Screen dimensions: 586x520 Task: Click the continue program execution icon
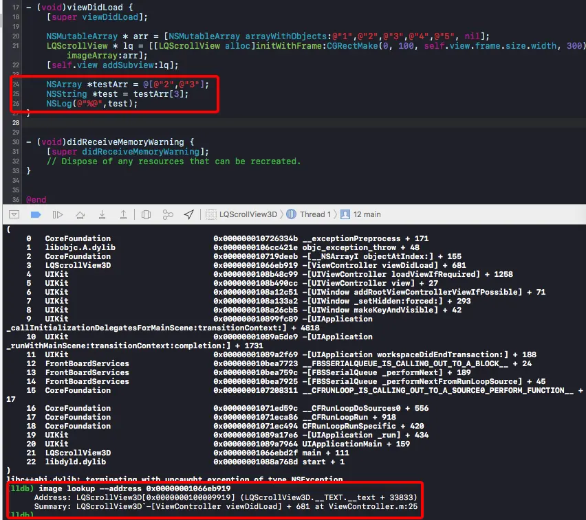point(58,214)
